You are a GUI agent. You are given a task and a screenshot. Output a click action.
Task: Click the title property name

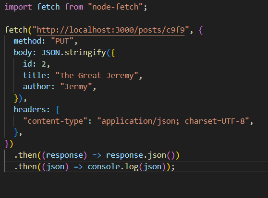point(34,76)
